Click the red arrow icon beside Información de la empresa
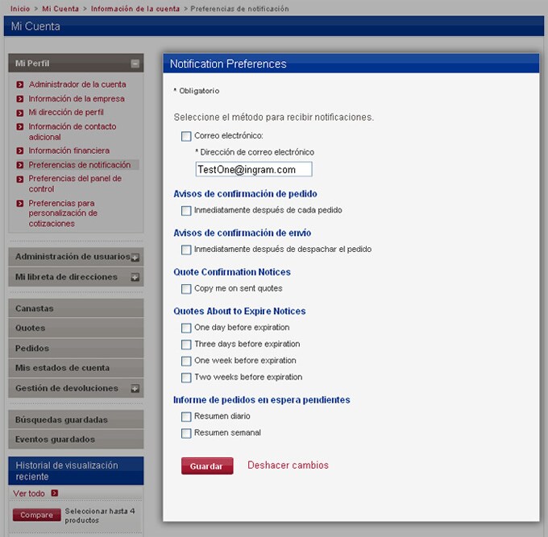This screenshot has height=537, width=548. (20, 99)
